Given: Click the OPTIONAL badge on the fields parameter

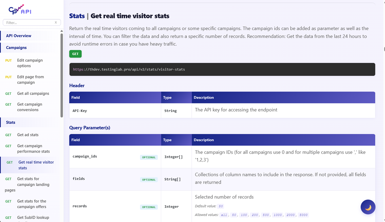Looking at the screenshot, I should point(149,179).
